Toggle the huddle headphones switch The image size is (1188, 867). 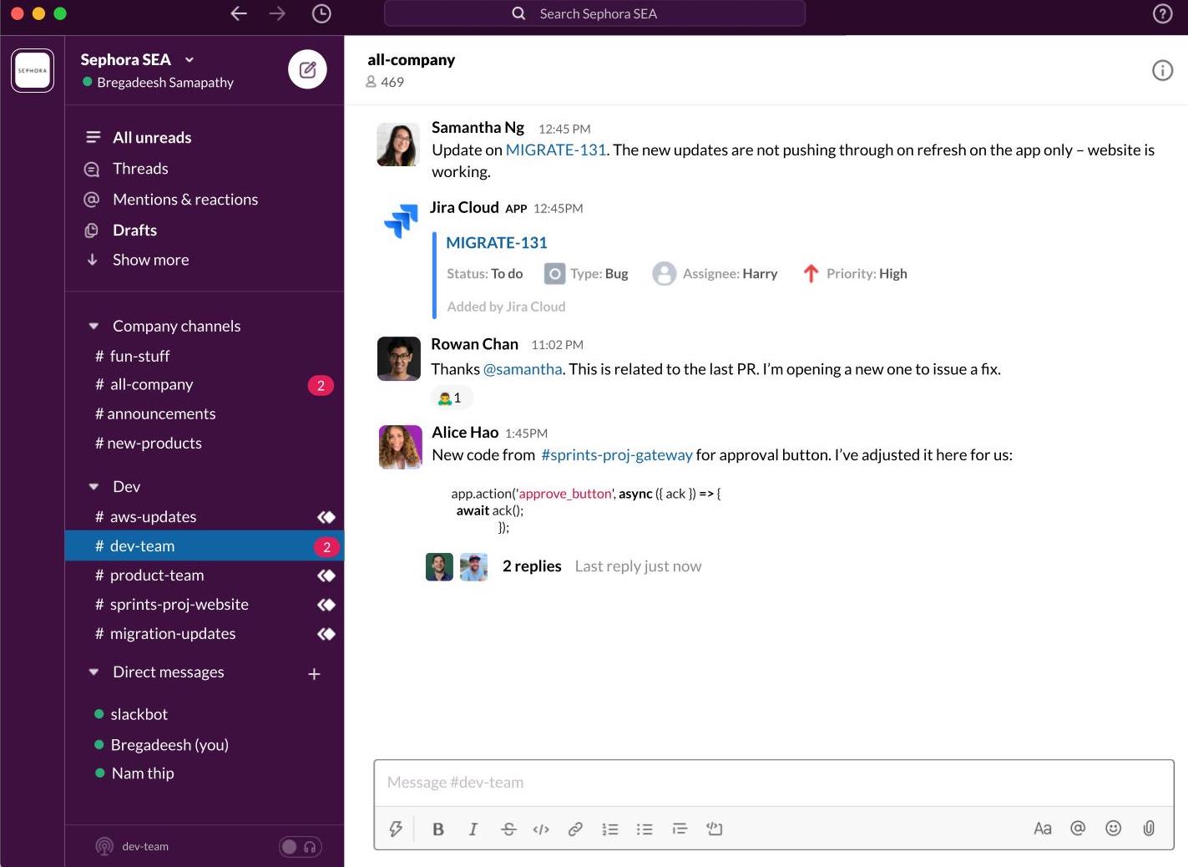tap(301, 846)
